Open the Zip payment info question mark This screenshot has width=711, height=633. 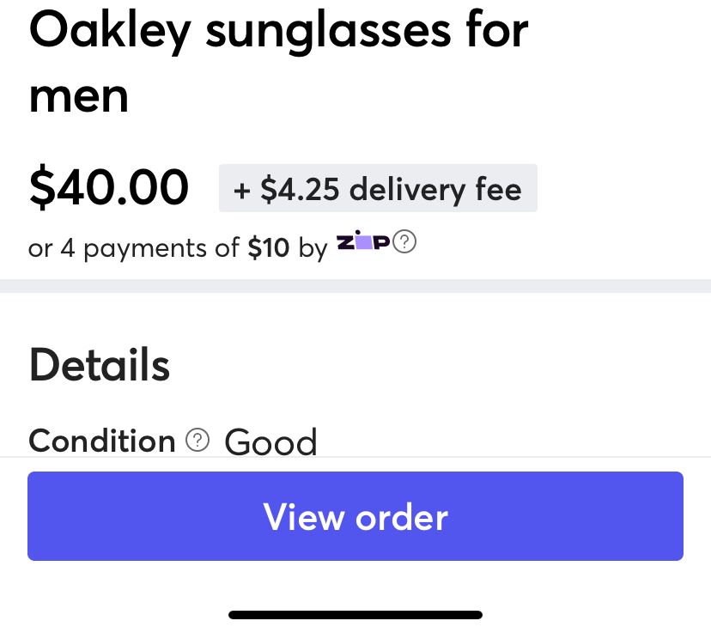pyautogui.click(x=404, y=244)
